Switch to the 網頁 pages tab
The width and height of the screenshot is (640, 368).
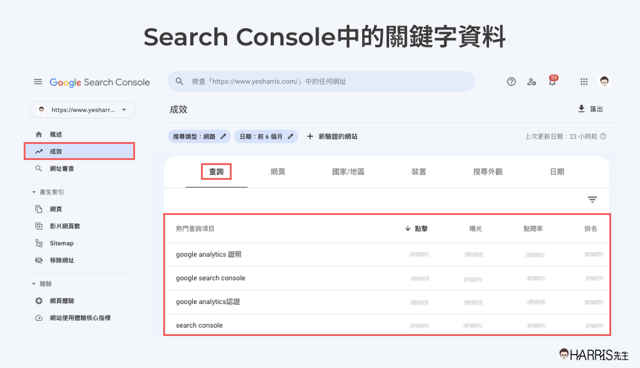click(278, 172)
